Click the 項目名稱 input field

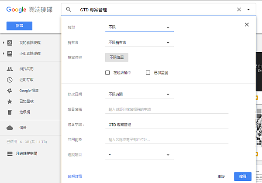pos(167,110)
